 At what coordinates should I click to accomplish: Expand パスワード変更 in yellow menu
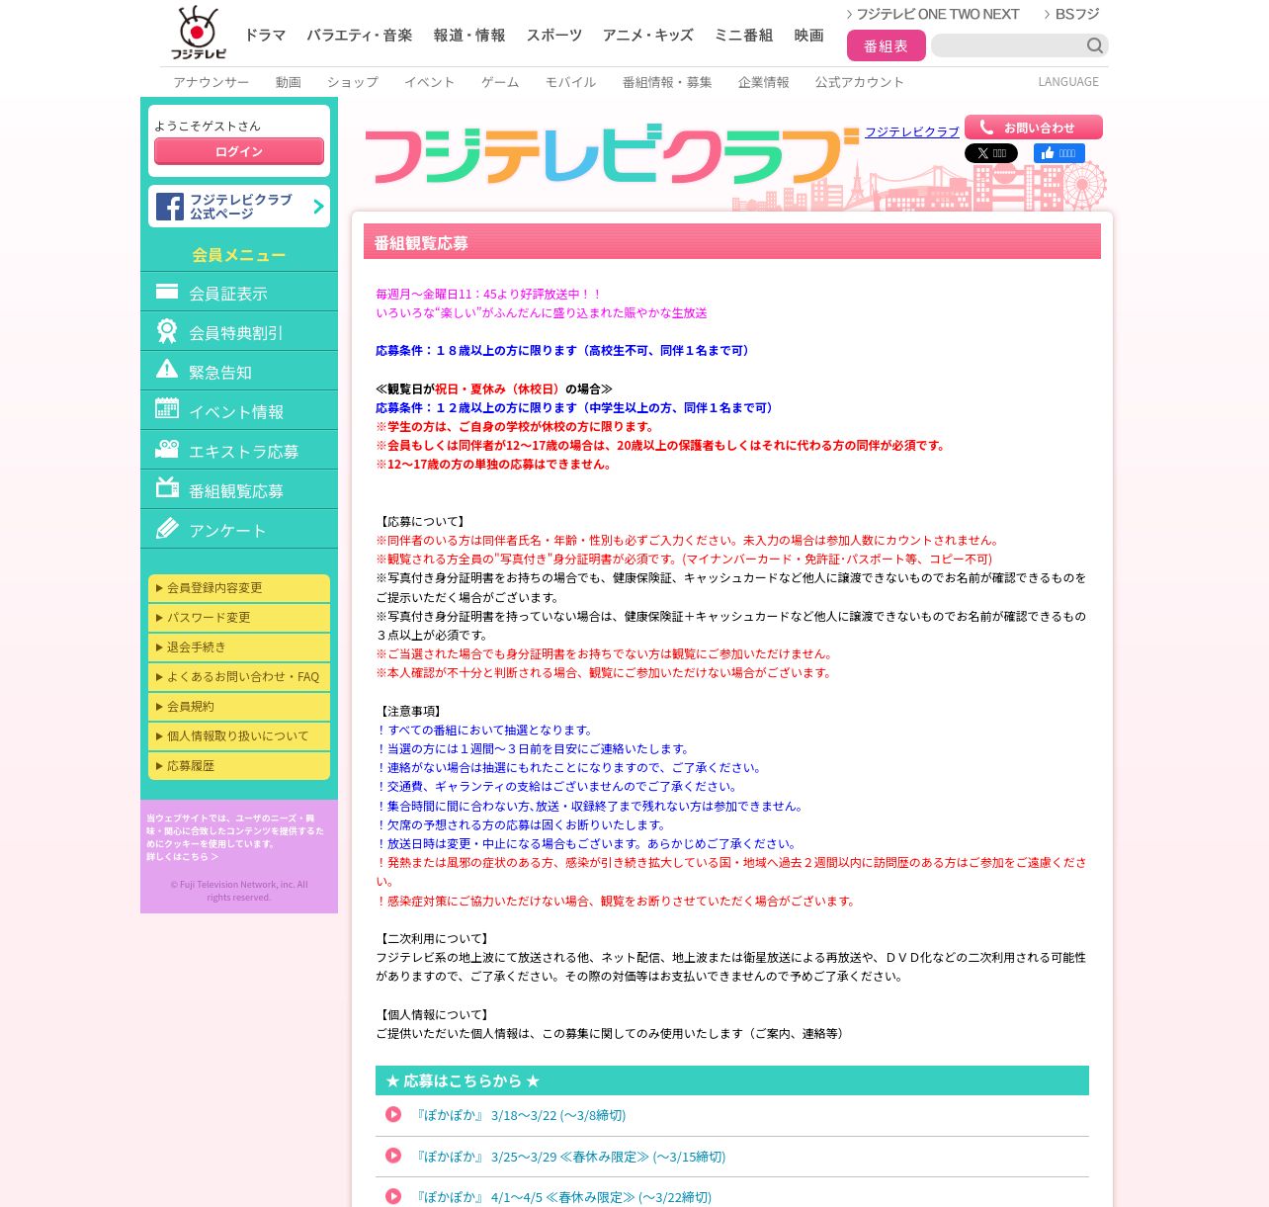click(239, 617)
